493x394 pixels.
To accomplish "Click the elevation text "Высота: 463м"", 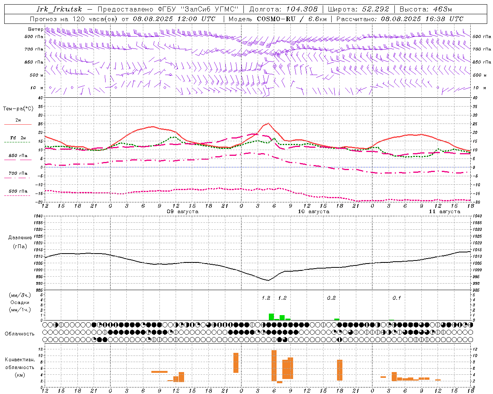I will pos(426,9).
